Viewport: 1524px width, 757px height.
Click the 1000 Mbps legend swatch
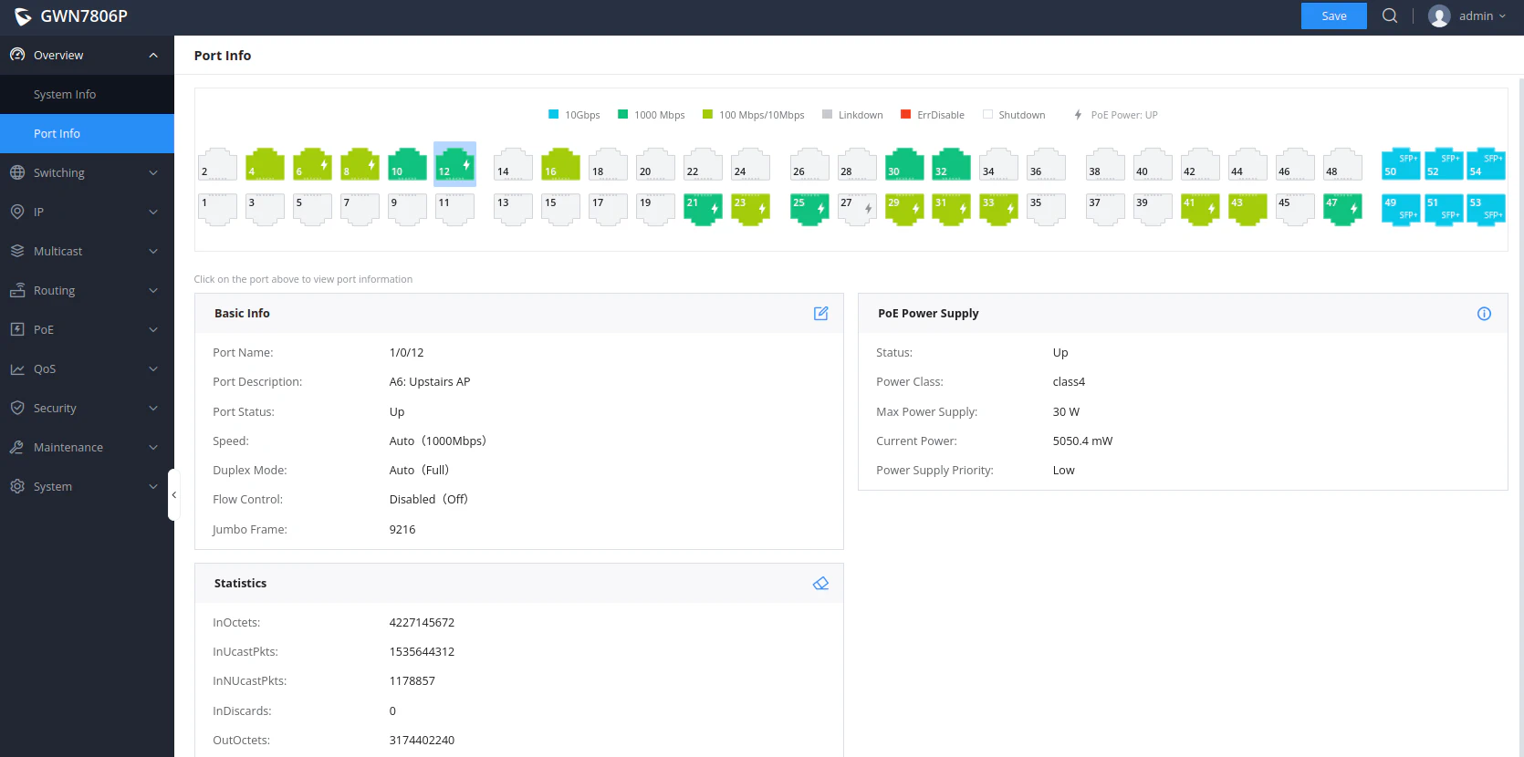tap(622, 114)
